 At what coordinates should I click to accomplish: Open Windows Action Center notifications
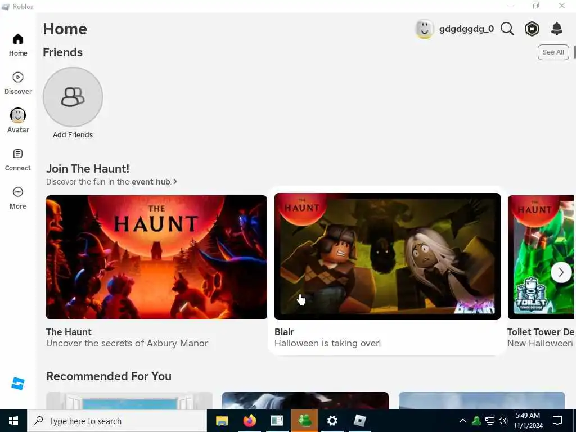click(557, 421)
